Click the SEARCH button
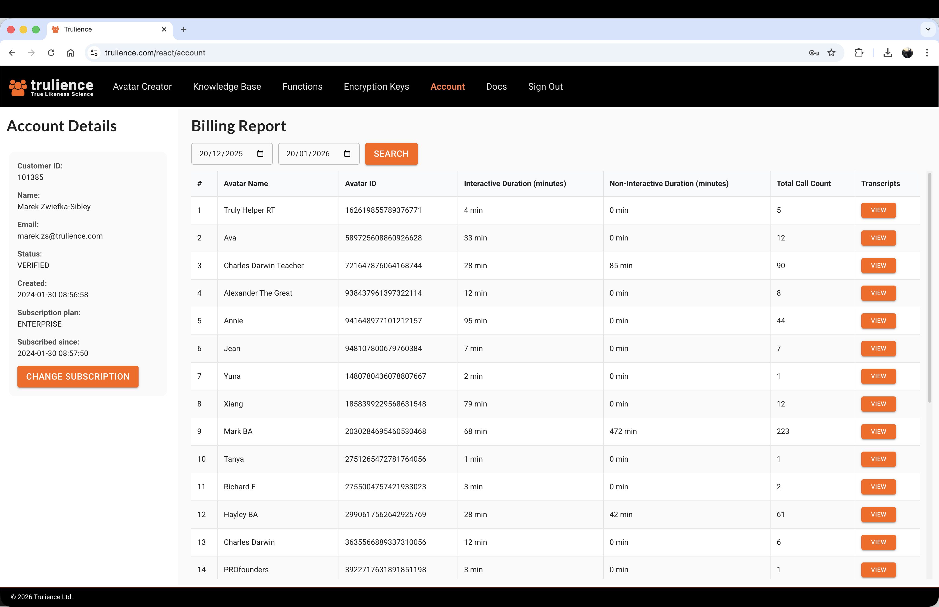This screenshot has width=939, height=607. [x=391, y=154]
